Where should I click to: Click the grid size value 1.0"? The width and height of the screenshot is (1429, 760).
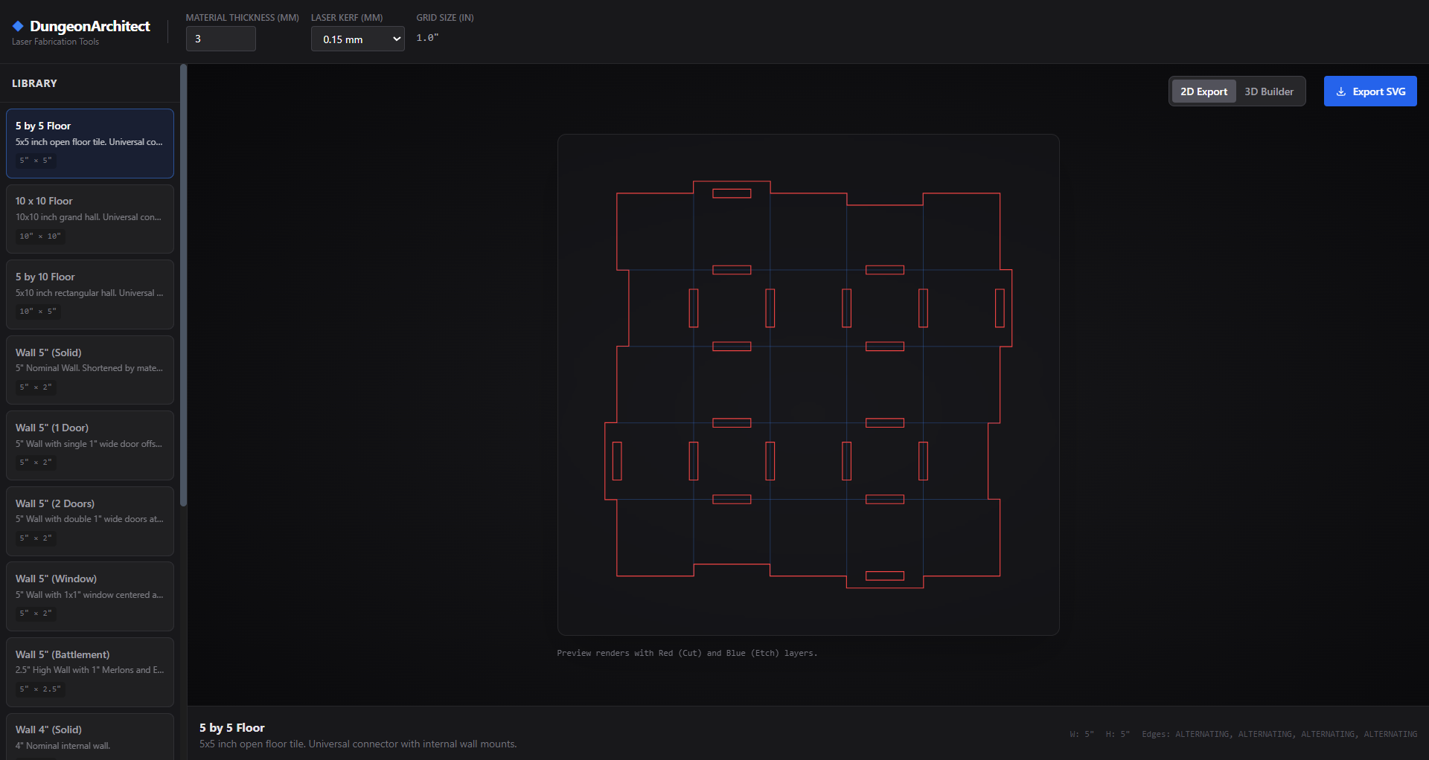(x=427, y=38)
